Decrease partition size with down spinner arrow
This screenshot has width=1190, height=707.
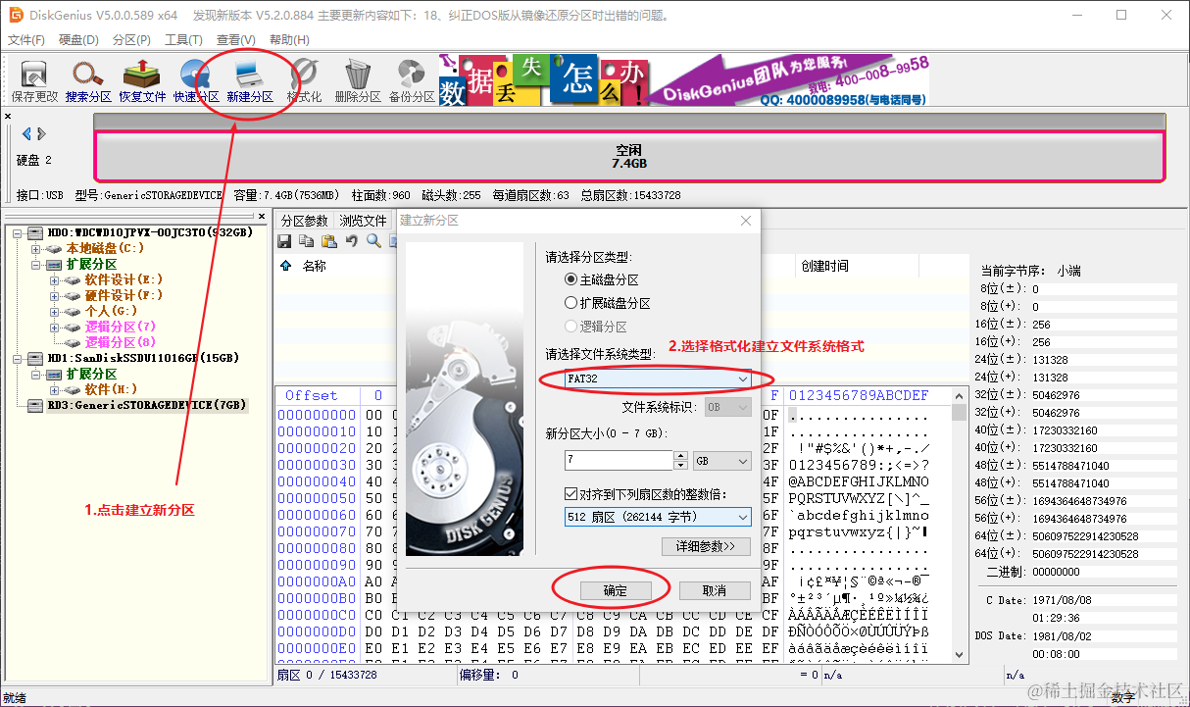(x=680, y=466)
